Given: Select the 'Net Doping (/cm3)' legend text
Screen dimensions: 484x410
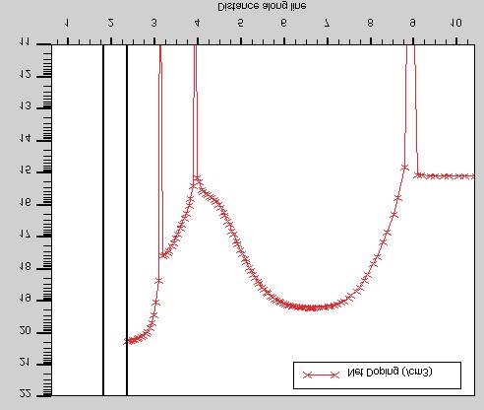Looking at the screenshot, I should [390, 372].
